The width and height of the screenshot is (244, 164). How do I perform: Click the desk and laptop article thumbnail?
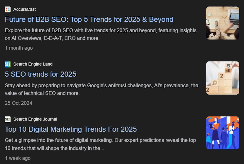tap(223, 23)
